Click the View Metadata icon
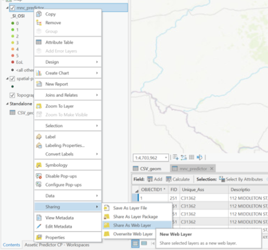Image resolution: width=268 pixels, height=250 pixels. point(39,218)
